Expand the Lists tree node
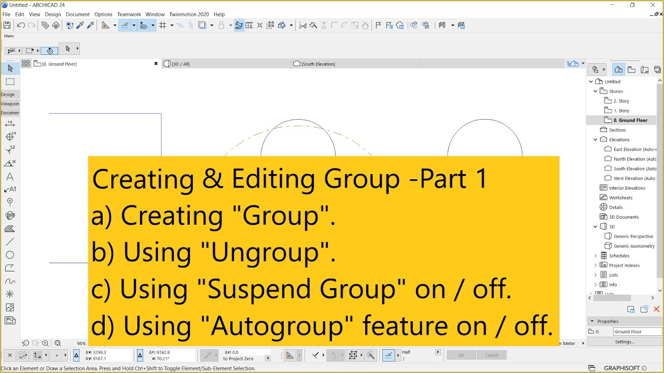This screenshot has width=664, height=373. coord(596,275)
